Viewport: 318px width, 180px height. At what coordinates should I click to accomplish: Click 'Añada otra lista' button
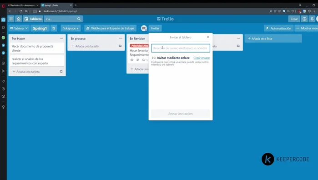(x=273, y=39)
